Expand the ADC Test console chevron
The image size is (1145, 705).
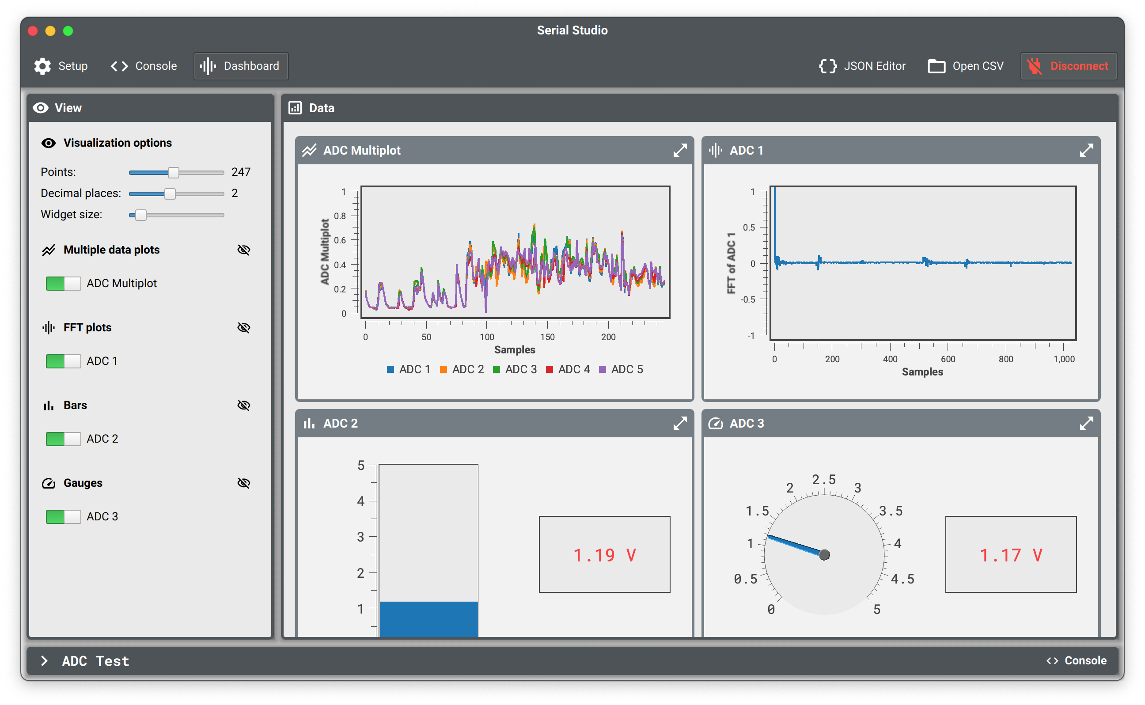click(44, 661)
